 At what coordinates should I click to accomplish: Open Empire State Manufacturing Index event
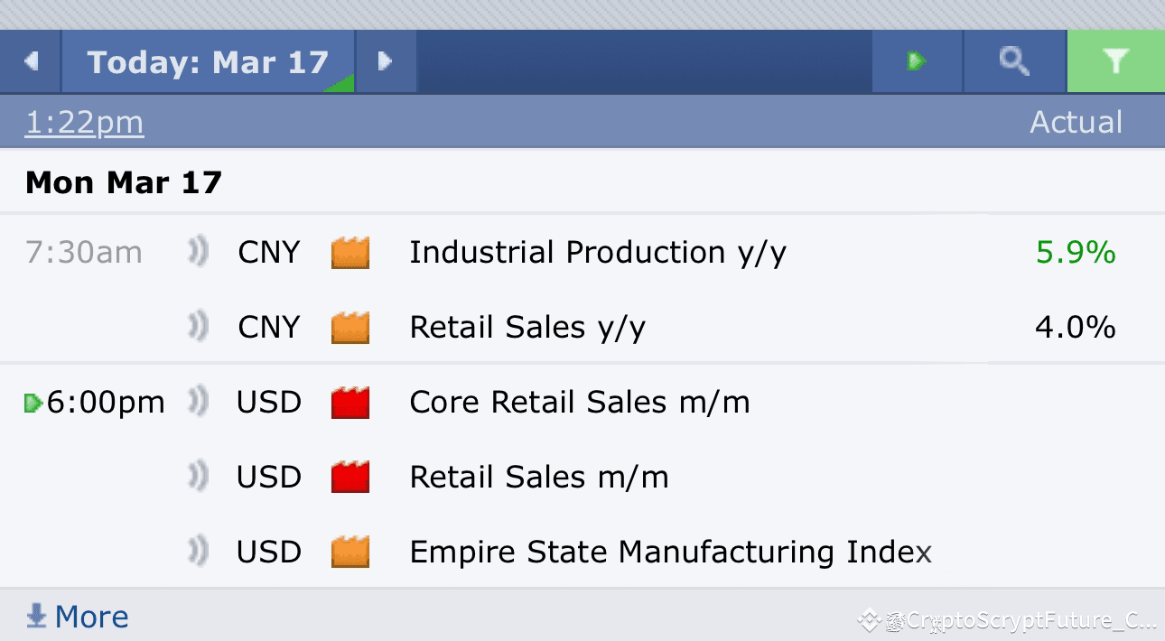pyautogui.click(x=670, y=552)
